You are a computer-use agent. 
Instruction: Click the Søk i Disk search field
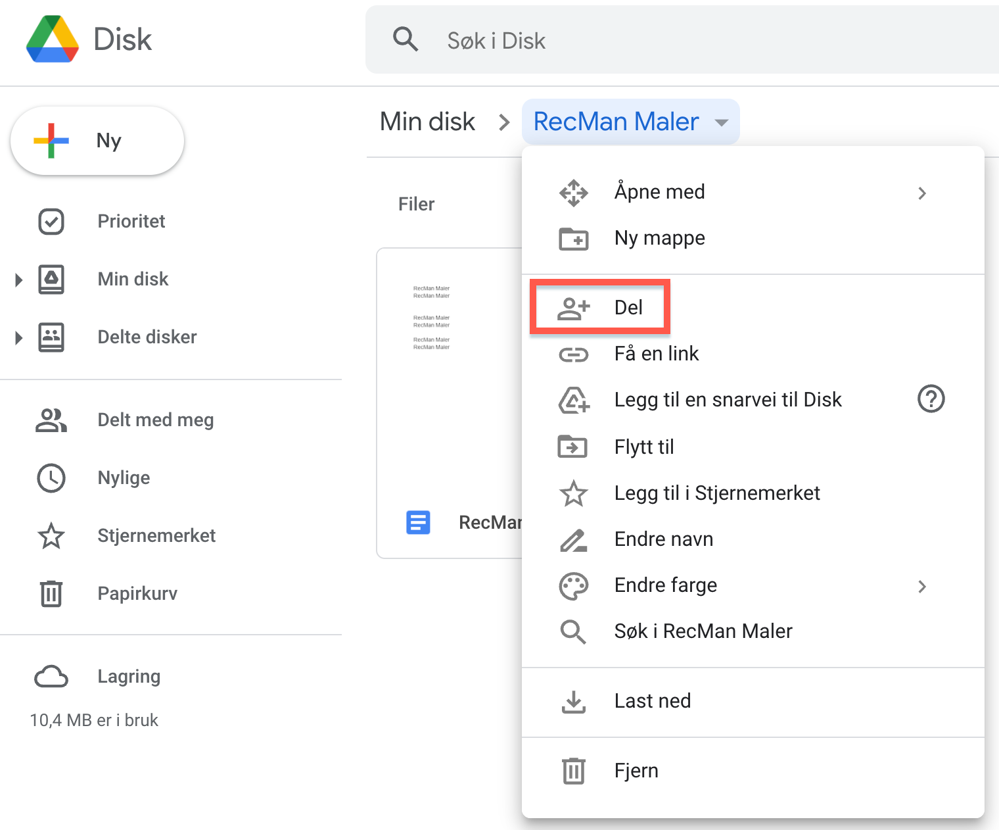click(x=657, y=41)
